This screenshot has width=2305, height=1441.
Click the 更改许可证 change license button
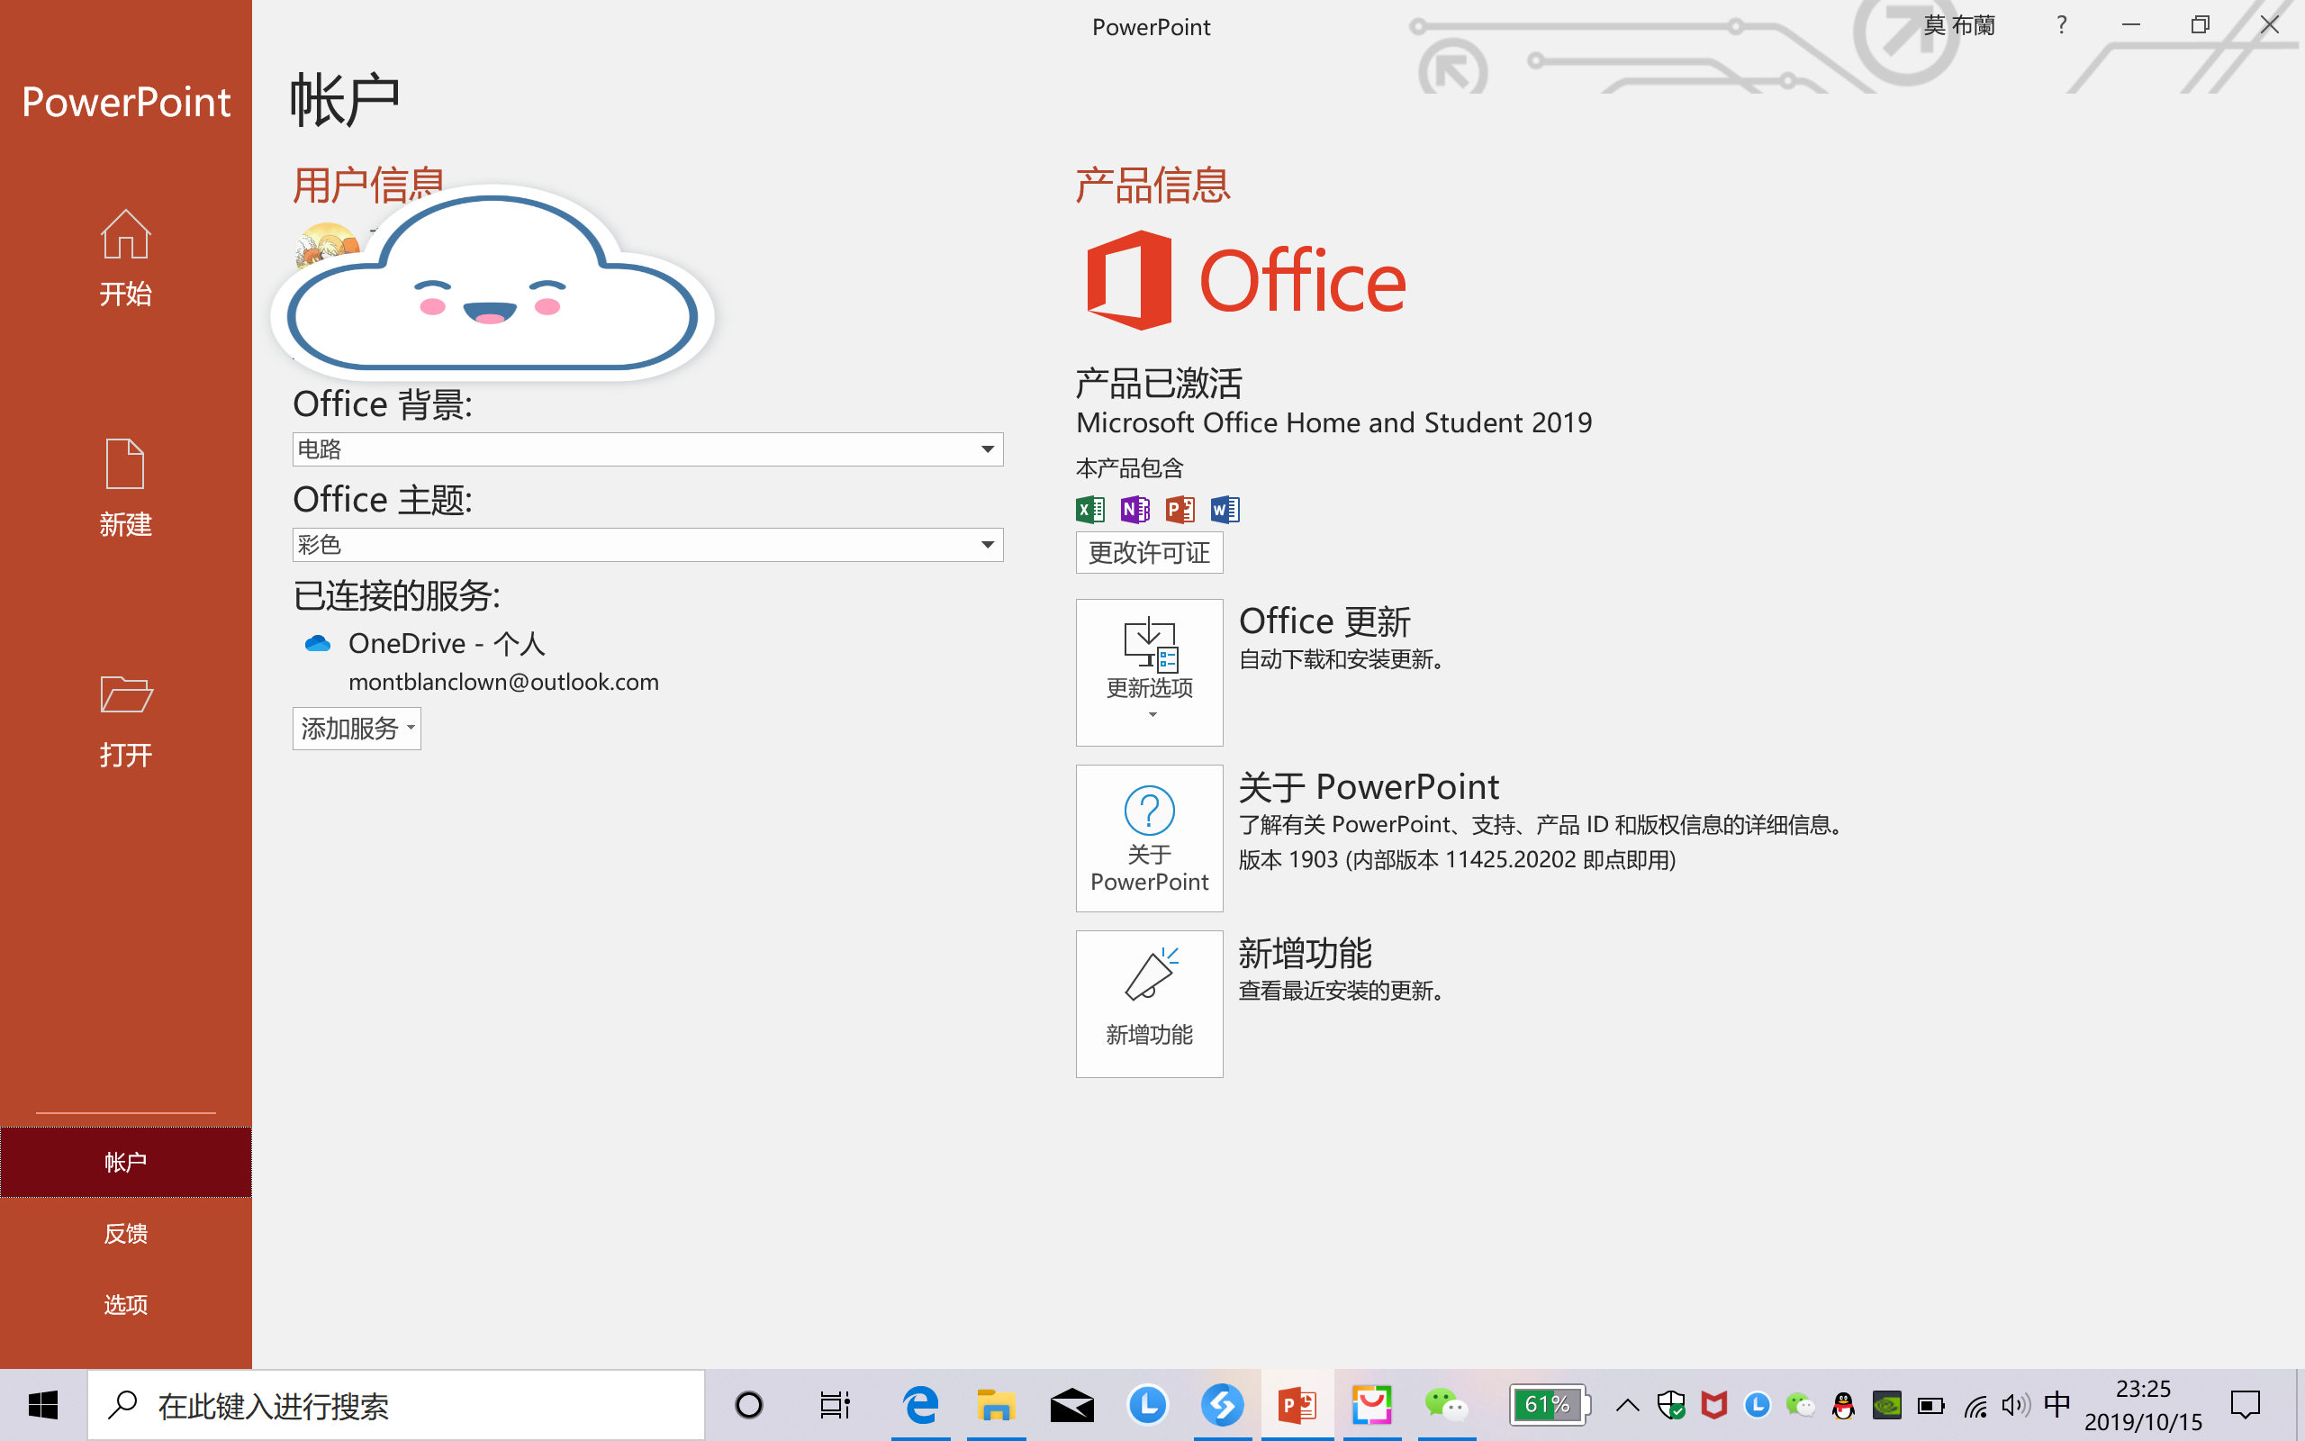(1149, 553)
